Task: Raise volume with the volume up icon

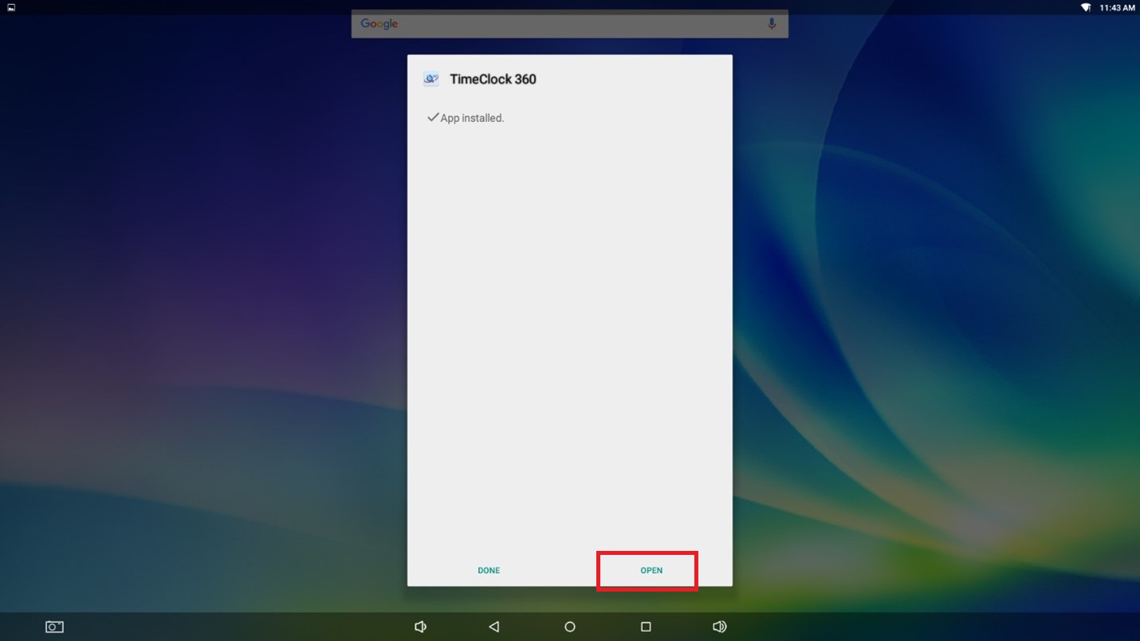Action: (x=719, y=627)
